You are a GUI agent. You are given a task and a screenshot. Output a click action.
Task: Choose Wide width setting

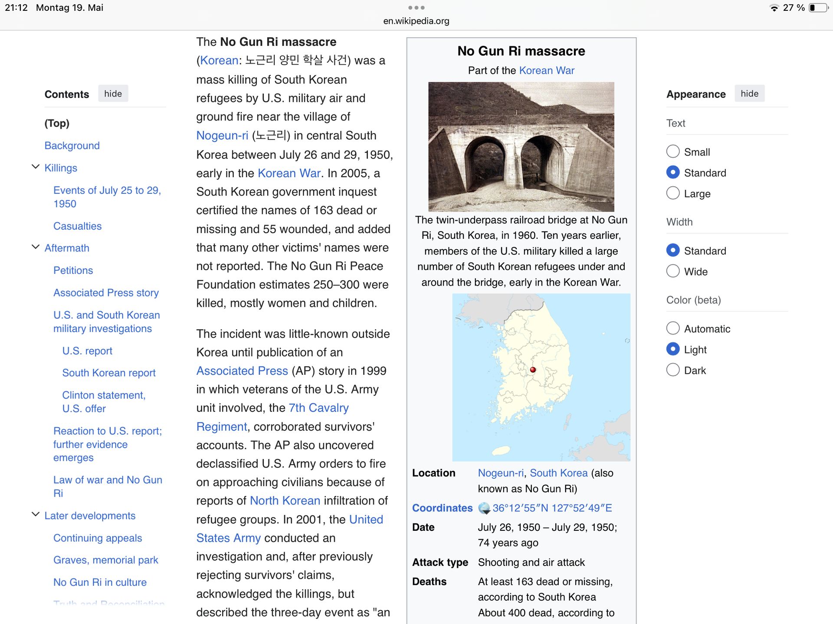[673, 271]
